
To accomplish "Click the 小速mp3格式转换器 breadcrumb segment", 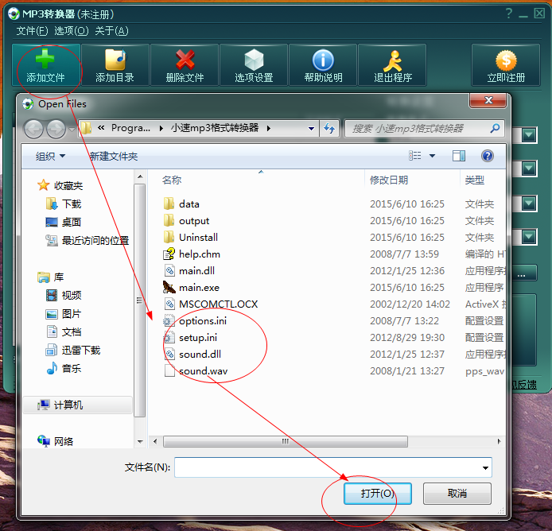I will (x=215, y=128).
